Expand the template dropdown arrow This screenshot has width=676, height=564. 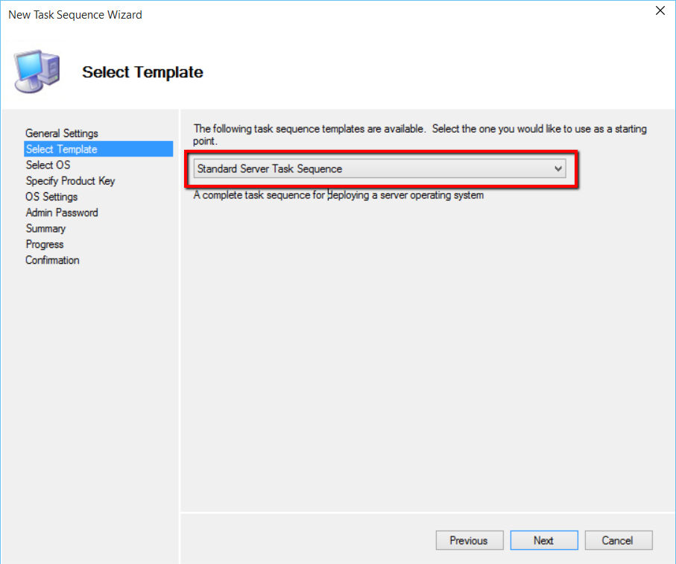(558, 169)
